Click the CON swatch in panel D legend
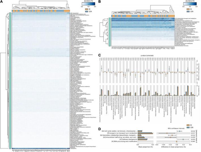 tap(188, 127)
